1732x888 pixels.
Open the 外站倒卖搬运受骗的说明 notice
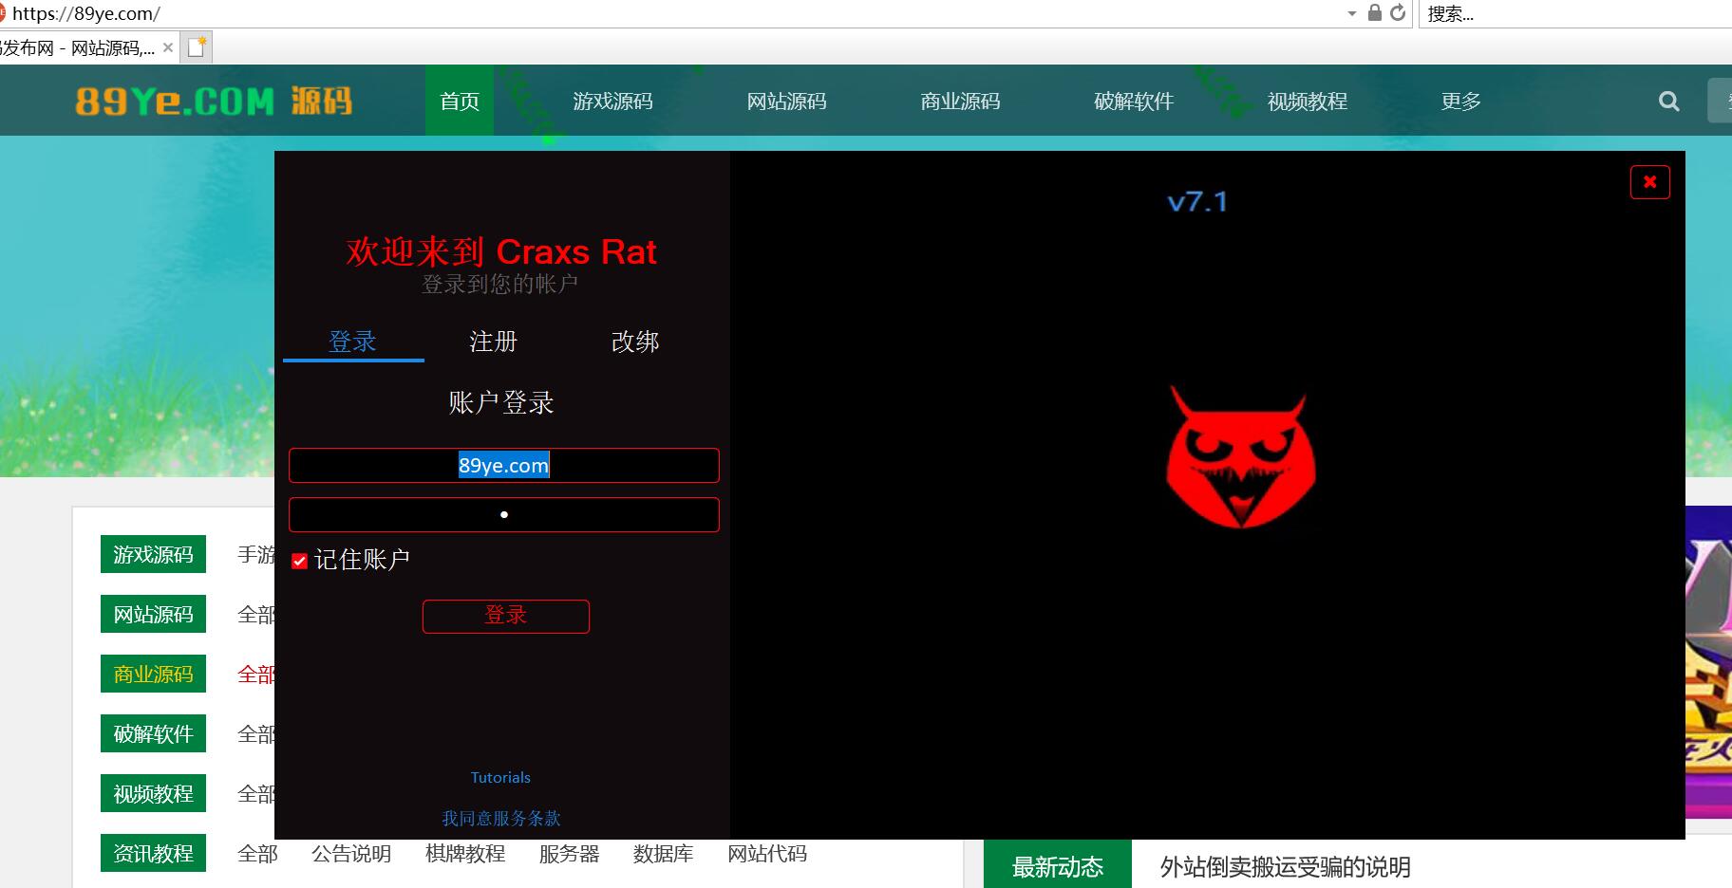click(x=1286, y=867)
